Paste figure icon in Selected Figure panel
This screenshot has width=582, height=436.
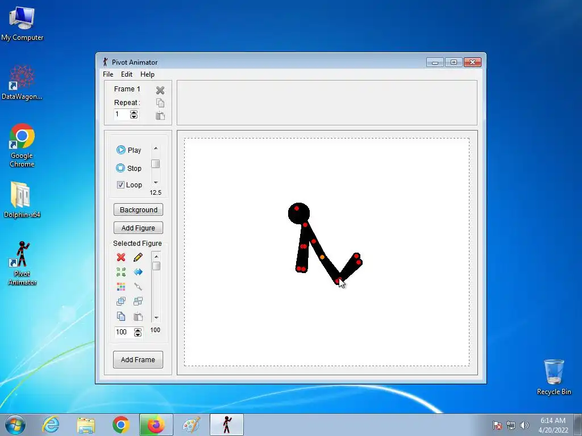click(x=138, y=316)
